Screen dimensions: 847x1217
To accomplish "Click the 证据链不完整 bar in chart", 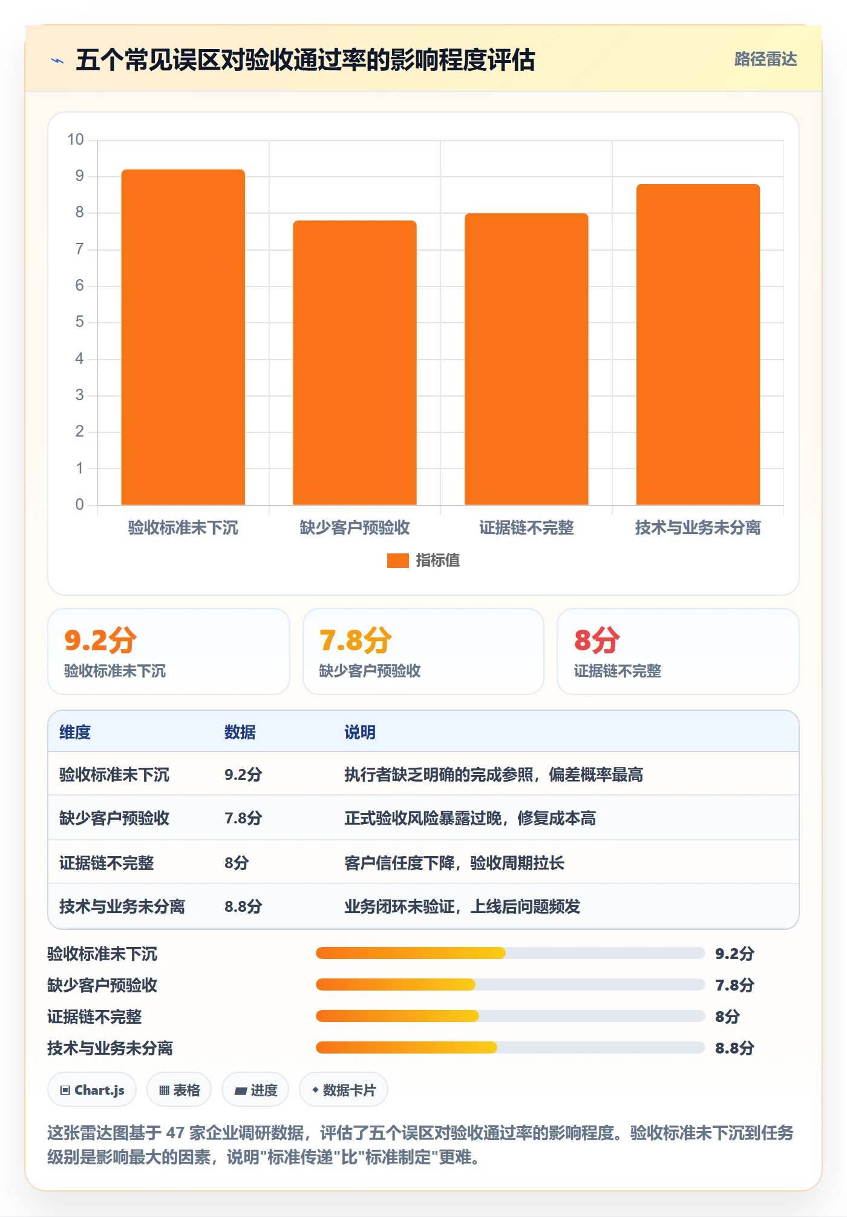I will point(526,359).
